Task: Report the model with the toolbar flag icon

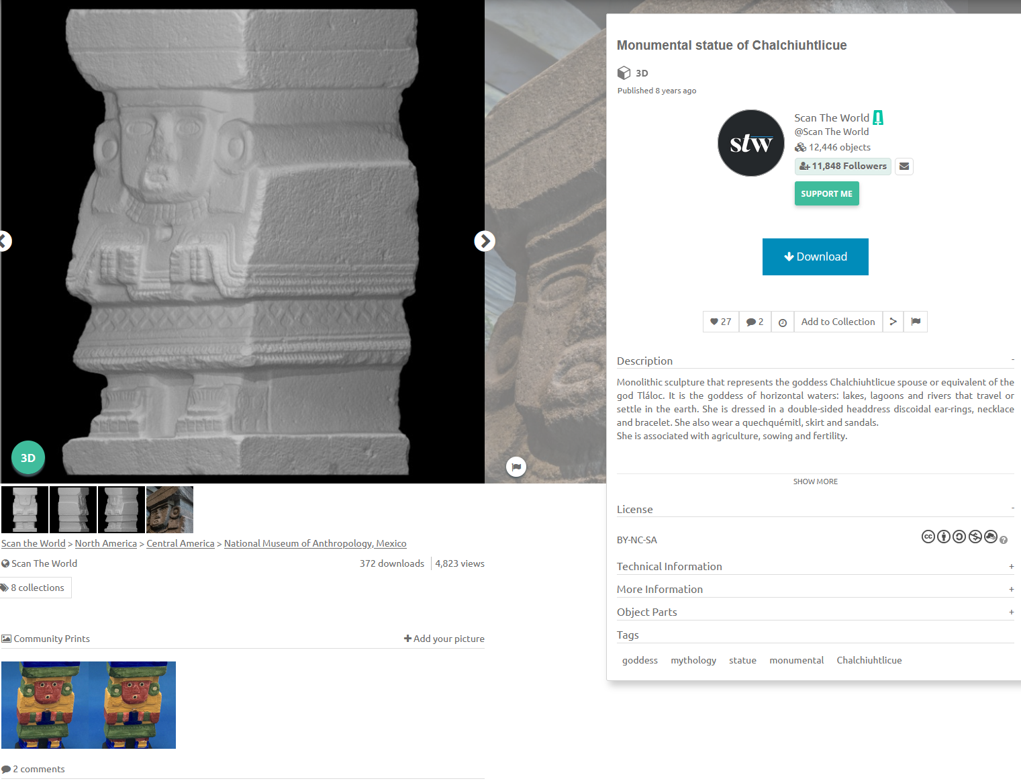Action: click(x=916, y=322)
